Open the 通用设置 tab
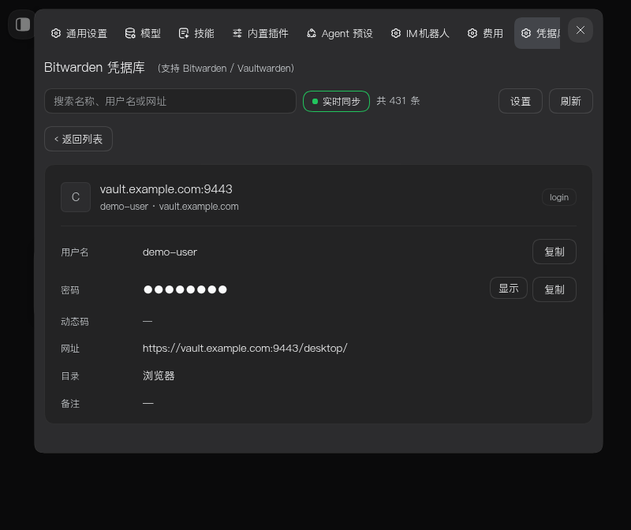This screenshot has height=530, width=631. [80, 33]
